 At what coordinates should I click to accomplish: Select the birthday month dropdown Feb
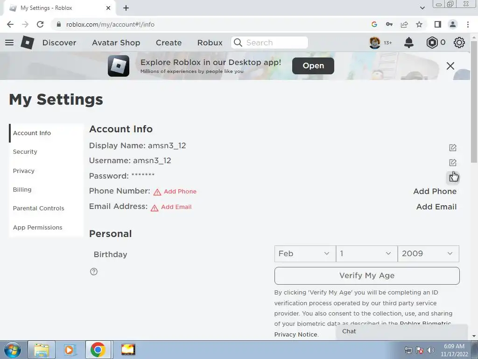tap(305, 254)
